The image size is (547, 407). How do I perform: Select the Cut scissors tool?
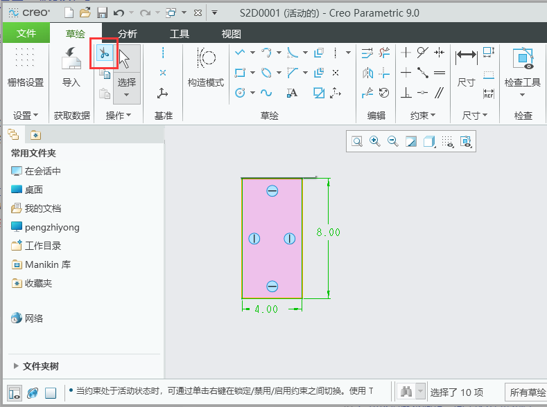104,53
